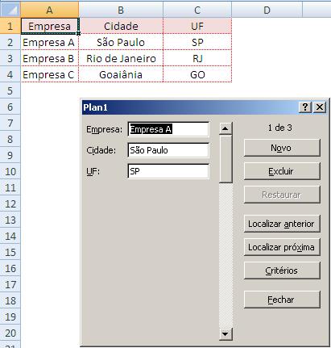331x348 pixels.
Task: Click the Empresa input field
Action: coord(168,129)
